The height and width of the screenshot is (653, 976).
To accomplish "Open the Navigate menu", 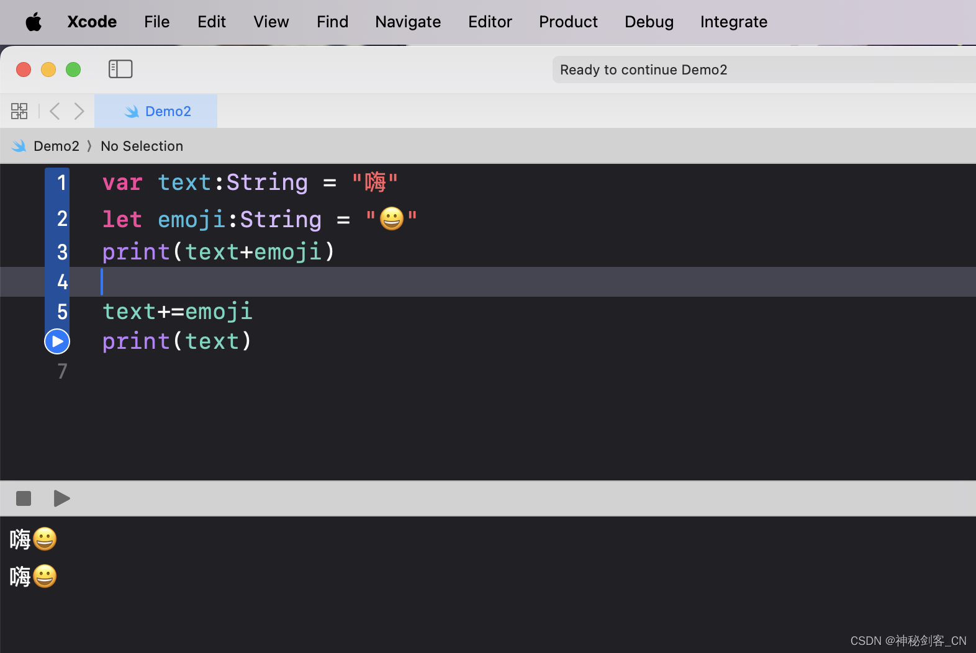I will coord(408,22).
